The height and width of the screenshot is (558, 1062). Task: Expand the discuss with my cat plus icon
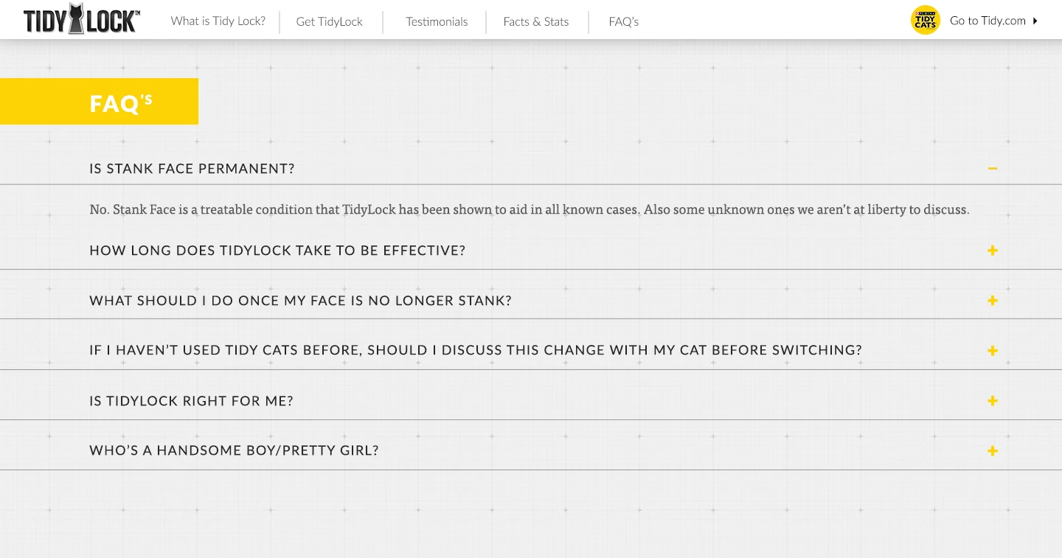[993, 351]
